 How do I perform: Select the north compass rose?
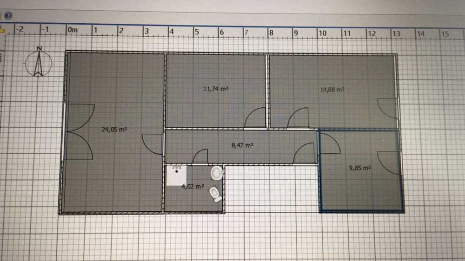(40, 62)
